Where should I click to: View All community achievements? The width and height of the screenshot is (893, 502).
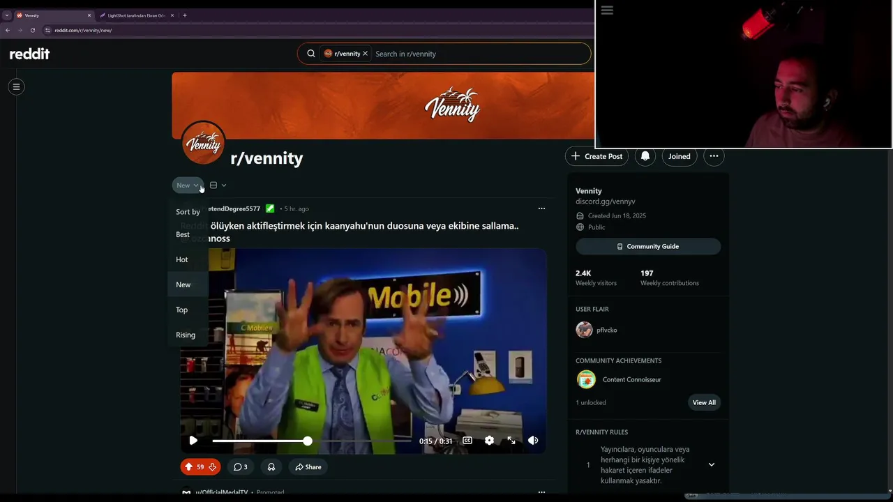pyautogui.click(x=704, y=402)
